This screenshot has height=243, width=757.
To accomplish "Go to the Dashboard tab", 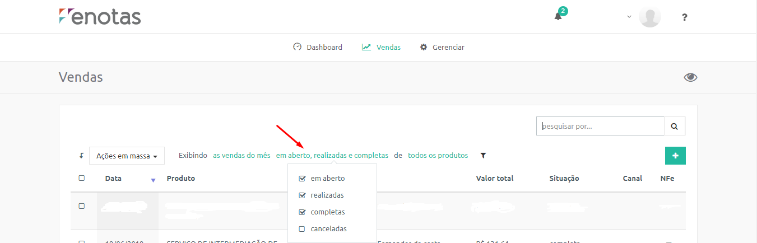I will click(x=318, y=47).
